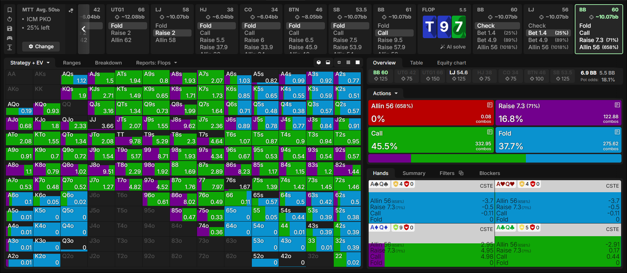Click the floppy disk save icon
627x273 pixels.
10,29
